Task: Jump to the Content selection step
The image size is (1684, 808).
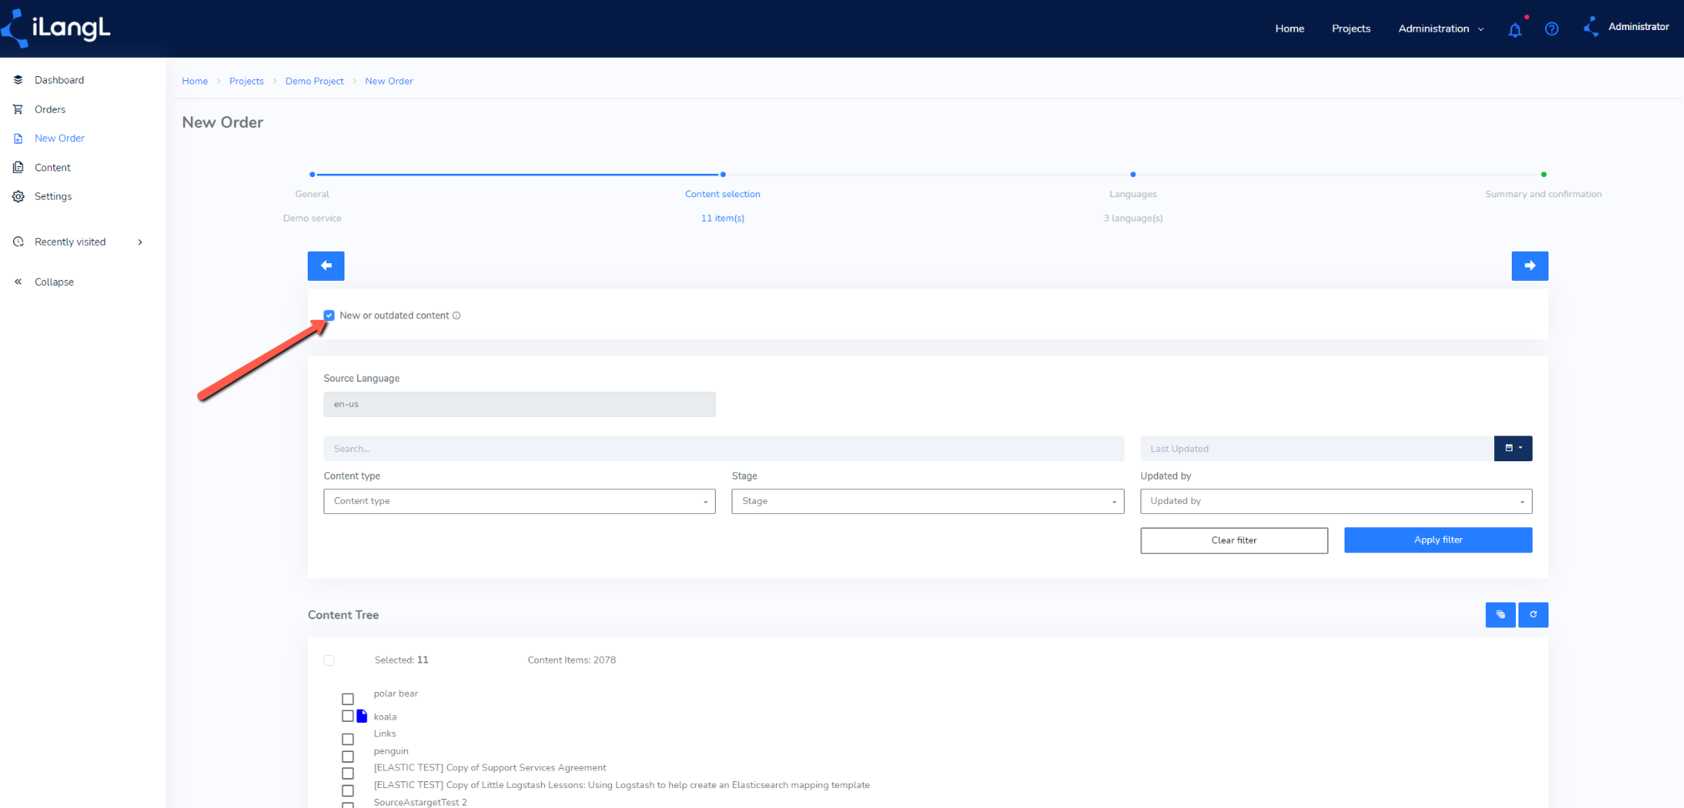Action: click(722, 194)
